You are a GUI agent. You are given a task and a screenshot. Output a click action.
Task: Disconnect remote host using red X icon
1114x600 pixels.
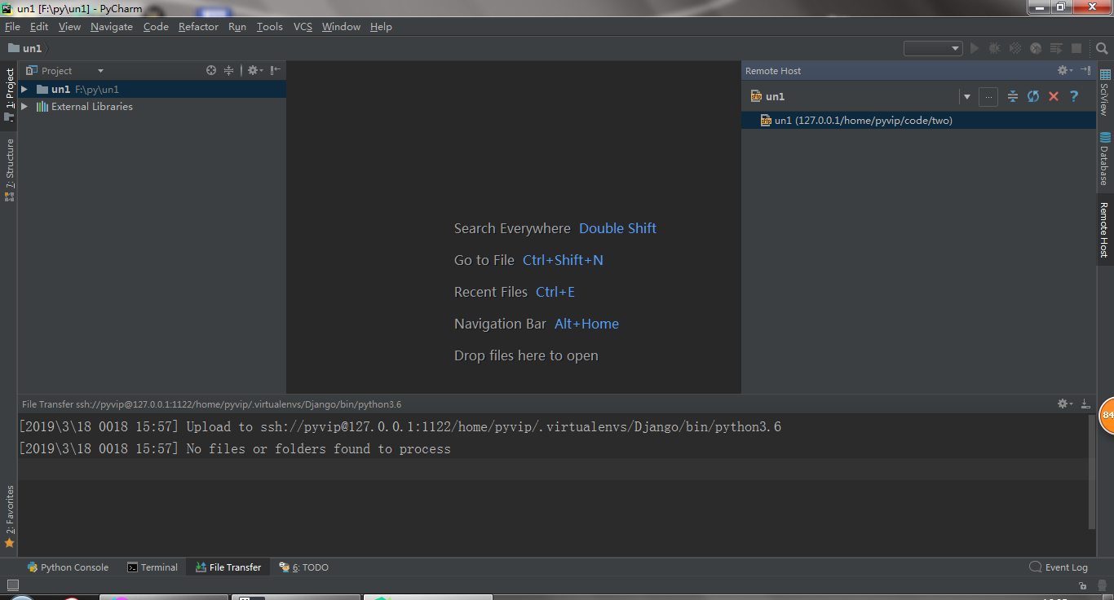point(1054,96)
